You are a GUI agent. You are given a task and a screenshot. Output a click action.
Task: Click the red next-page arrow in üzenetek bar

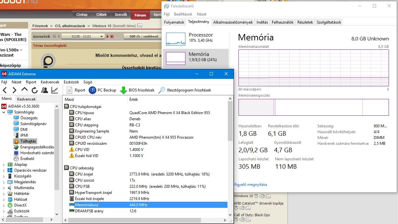[108, 37]
